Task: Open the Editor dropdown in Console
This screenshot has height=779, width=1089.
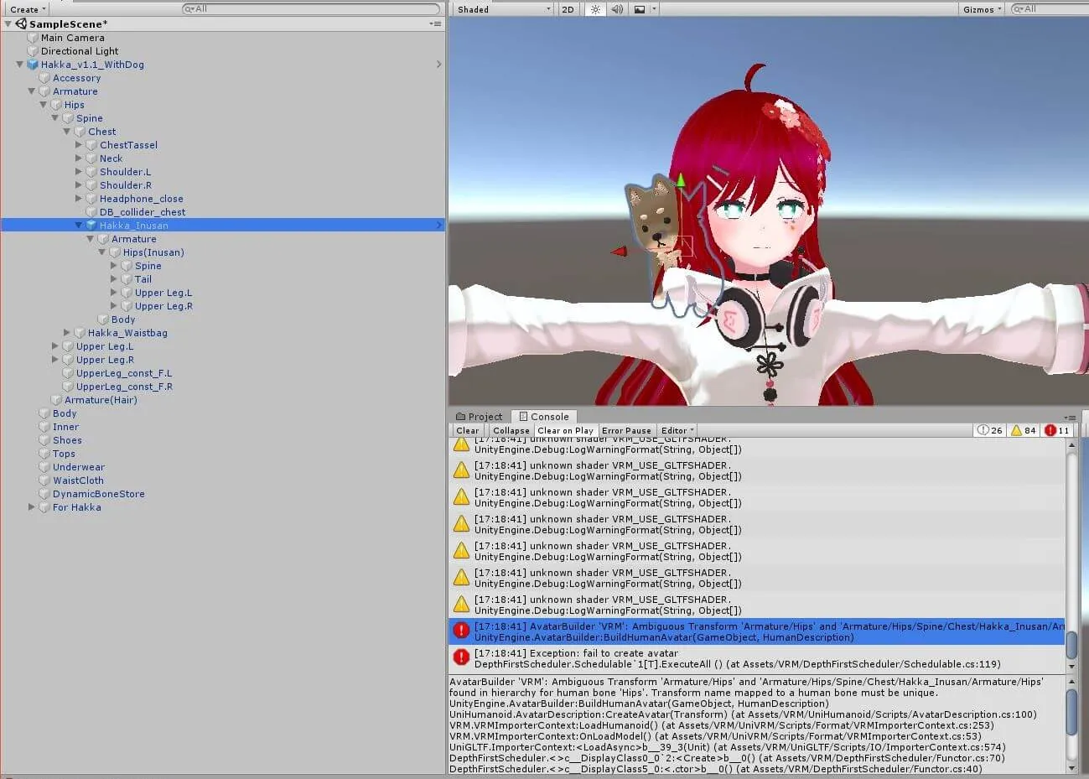Action: [x=677, y=430]
